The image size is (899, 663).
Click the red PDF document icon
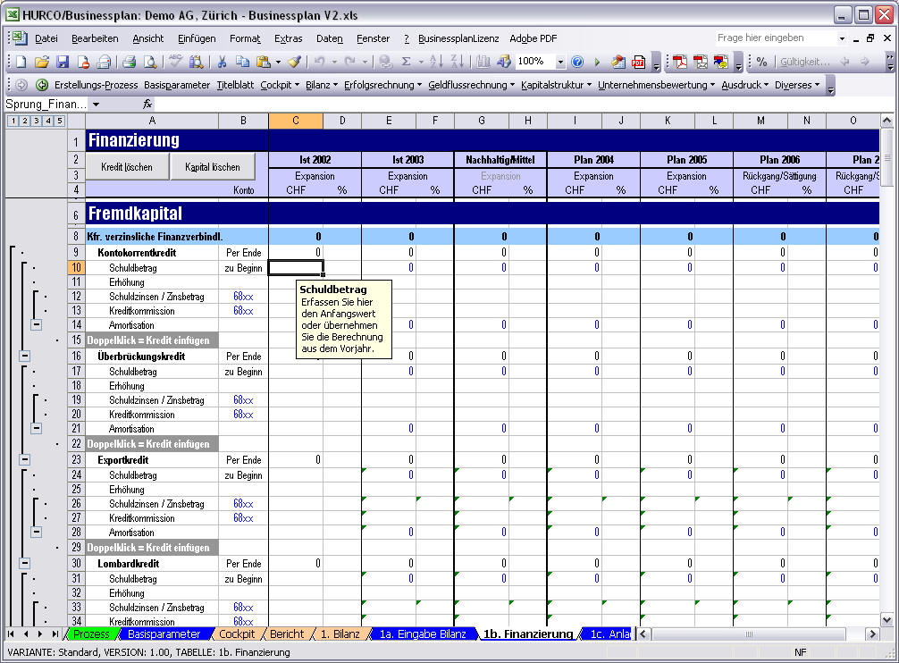[x=638, y=62]
